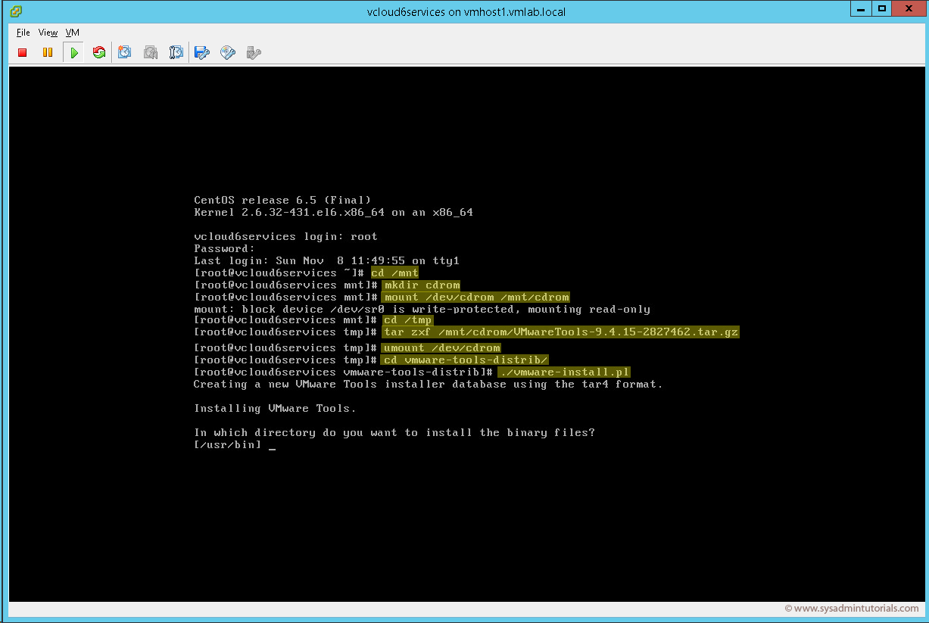The image size is (929, 623).
Task: Open the VM menu
Action: [x=72, y=33]
